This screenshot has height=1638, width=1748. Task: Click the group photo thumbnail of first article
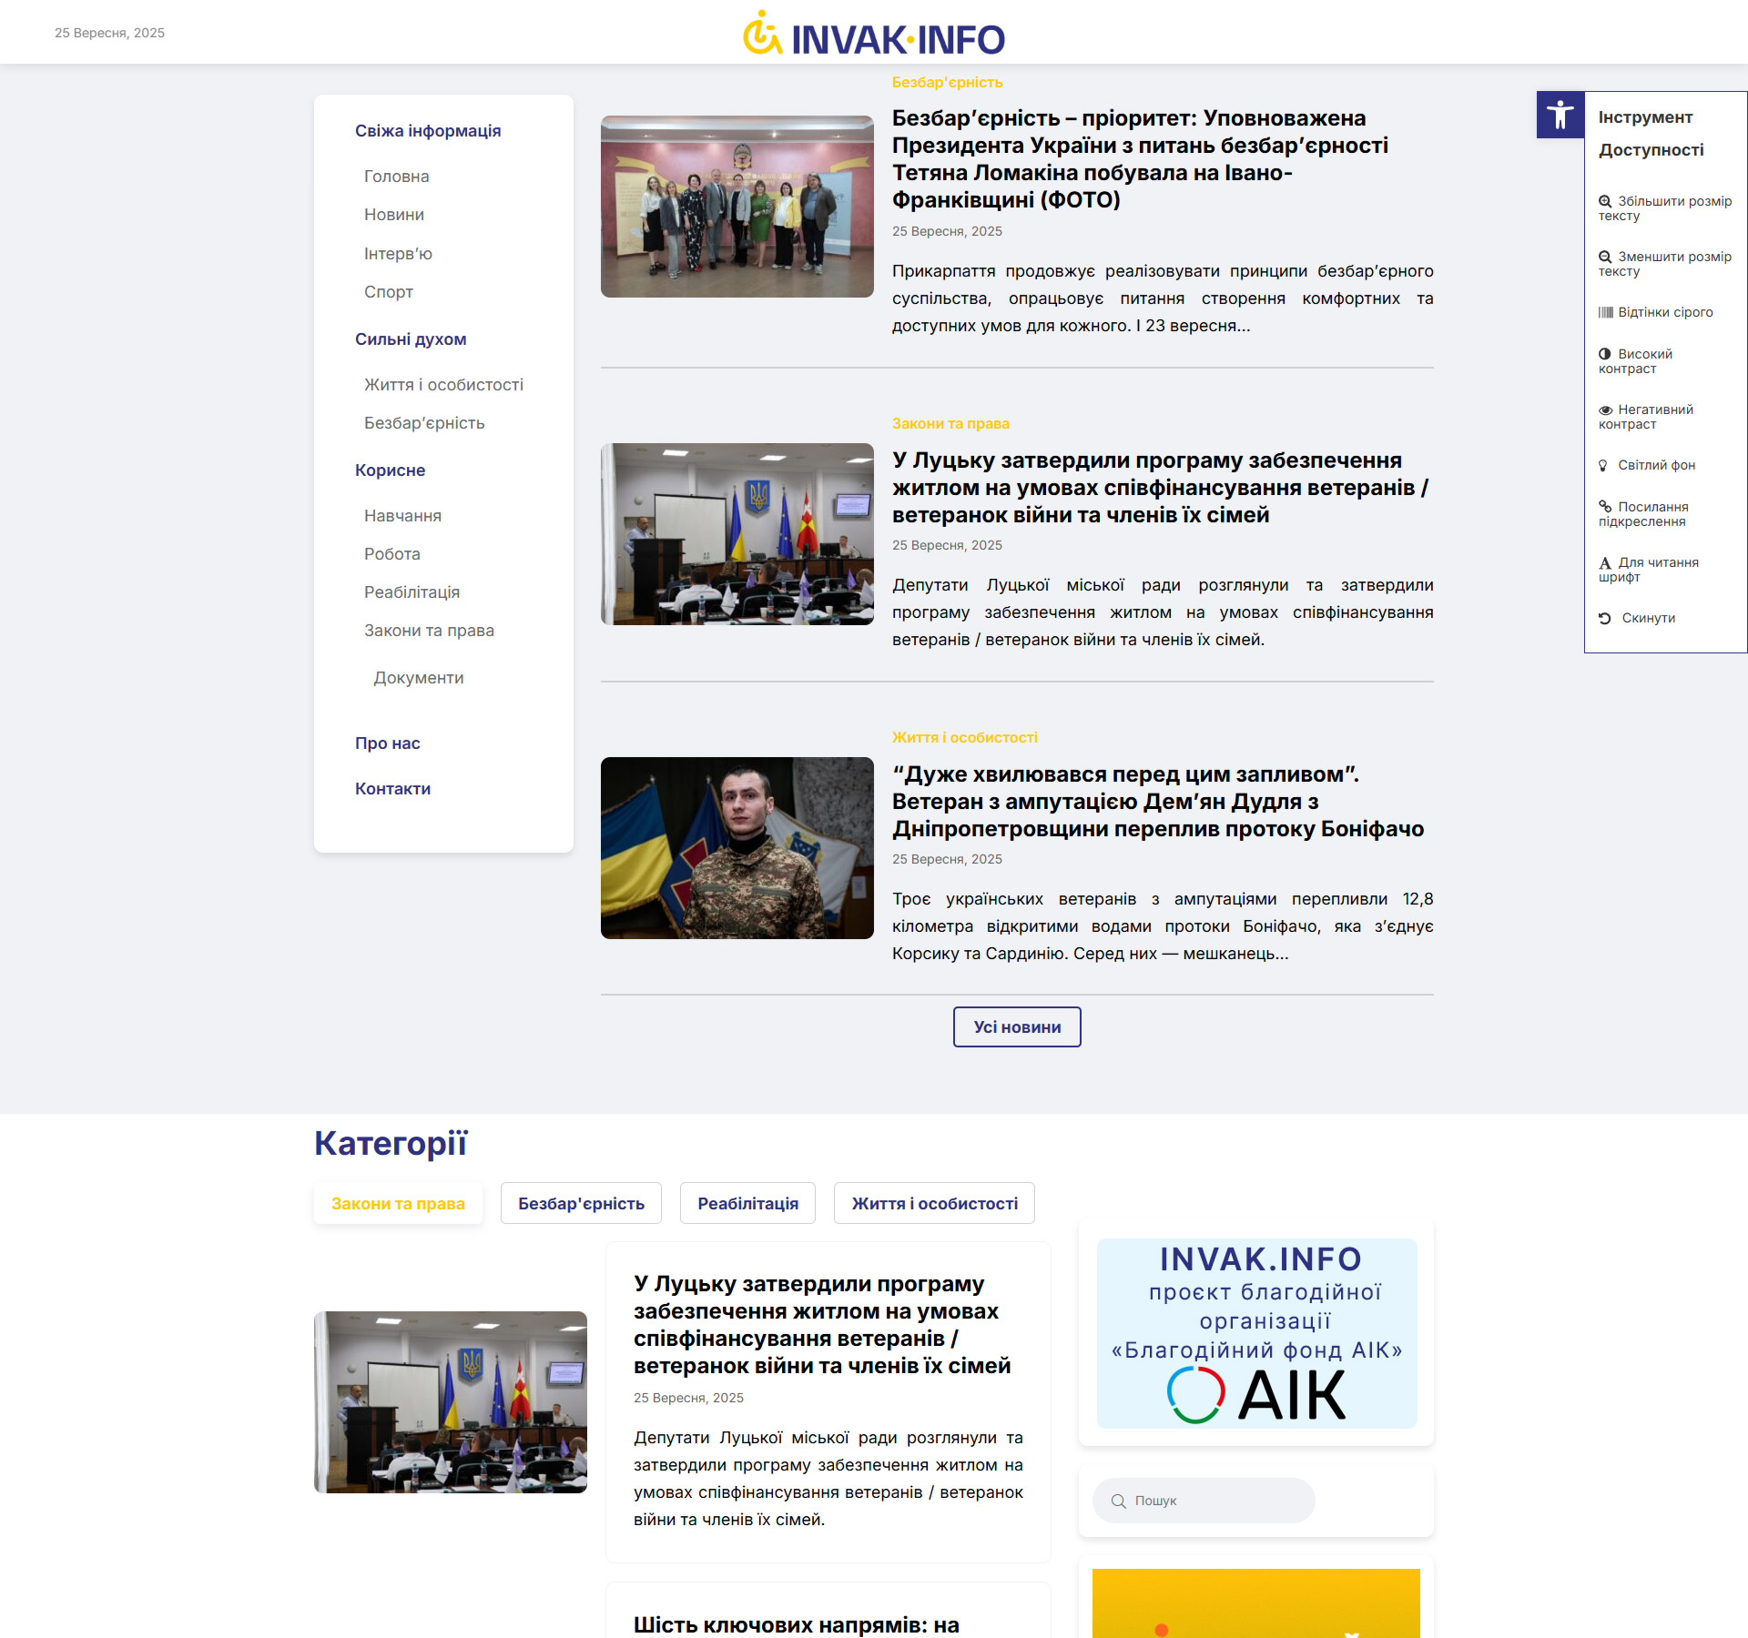(737, 207)
